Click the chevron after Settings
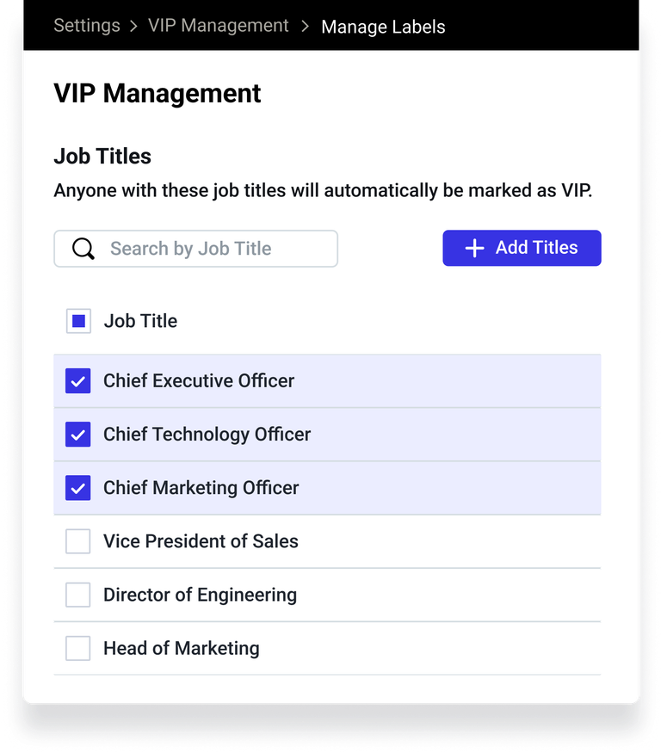Screen dimensions: 661x753 134,26
